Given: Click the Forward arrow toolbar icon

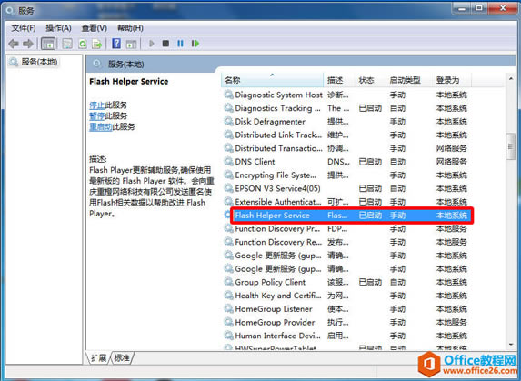Looking at the screenshot, I should click(28, 44).
